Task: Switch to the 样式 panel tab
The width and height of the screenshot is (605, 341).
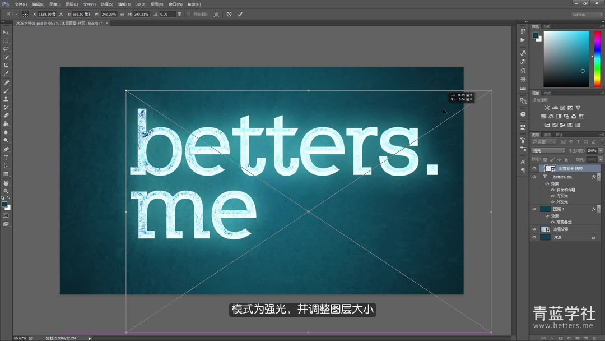Action: (547, 93)
